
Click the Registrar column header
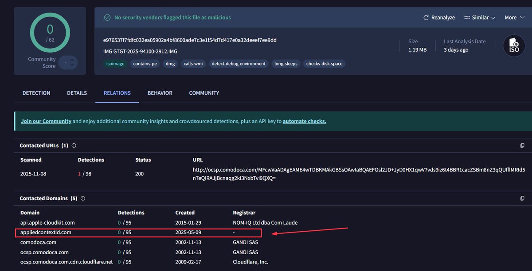click(244, 213)
